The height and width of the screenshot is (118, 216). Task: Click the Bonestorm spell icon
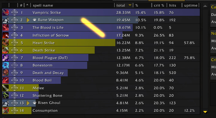click(5, 65)
